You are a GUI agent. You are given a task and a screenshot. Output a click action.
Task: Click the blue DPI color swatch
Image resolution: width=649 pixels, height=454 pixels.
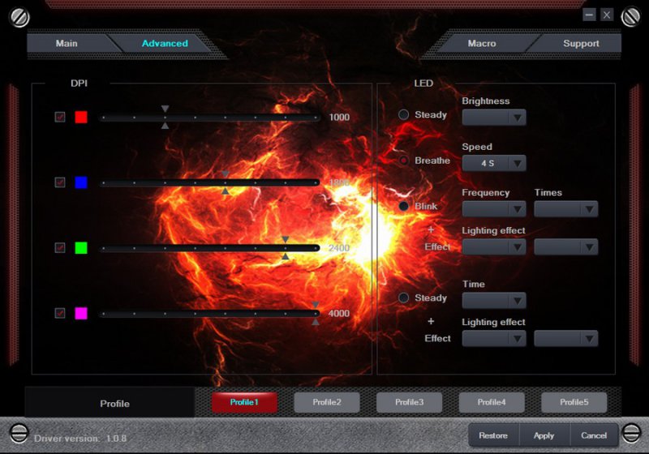tap(81, 182)
